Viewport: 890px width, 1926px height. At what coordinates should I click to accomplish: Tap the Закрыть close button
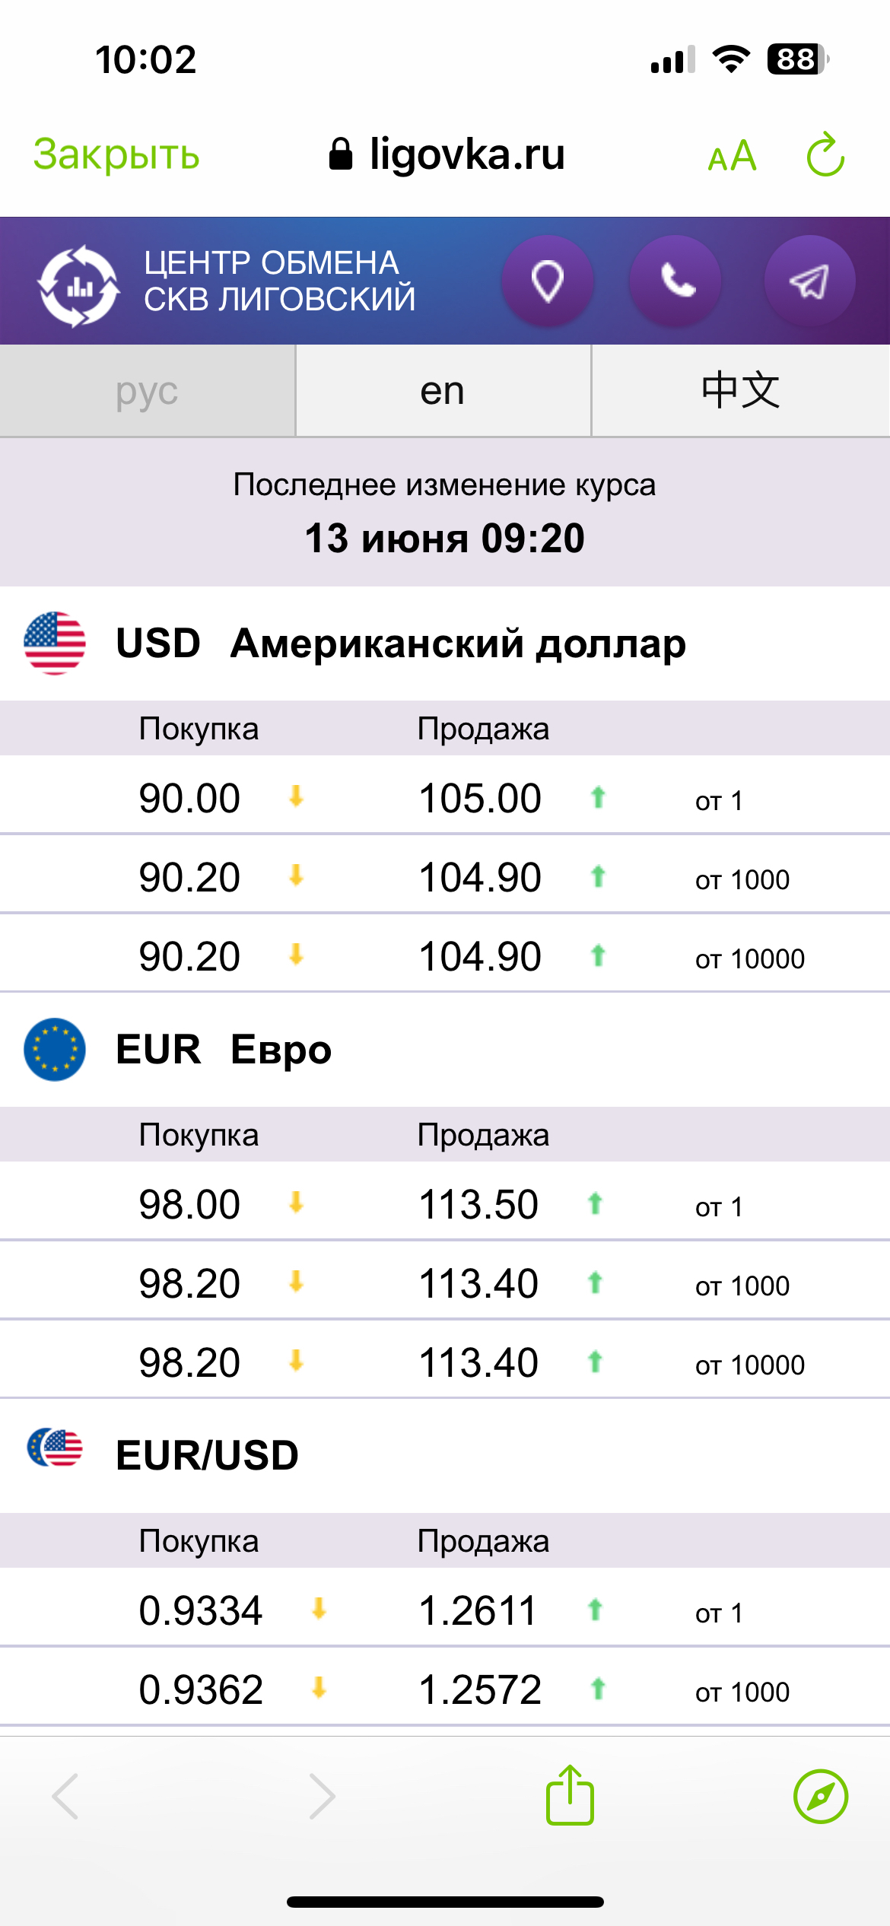(116, 155)
